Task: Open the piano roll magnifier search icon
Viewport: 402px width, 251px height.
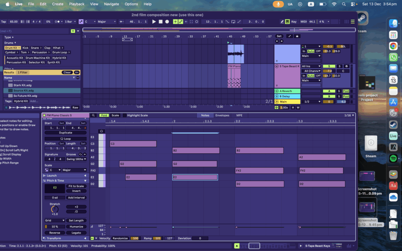Action: tap(93, 115)
